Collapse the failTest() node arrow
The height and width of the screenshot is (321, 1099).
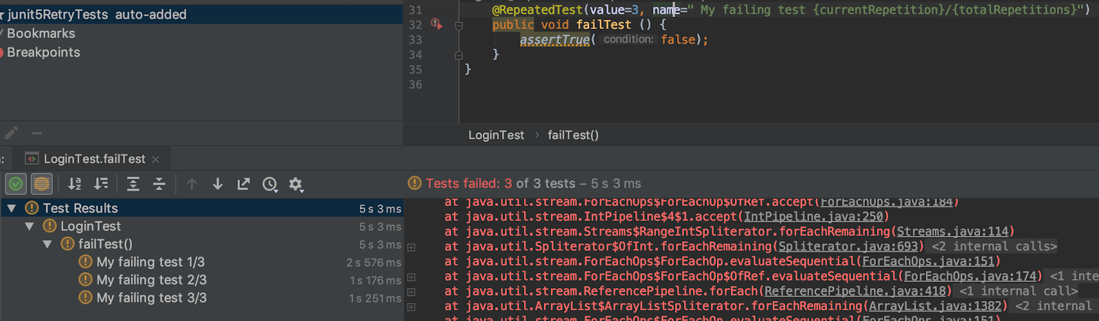coord(47,243)
